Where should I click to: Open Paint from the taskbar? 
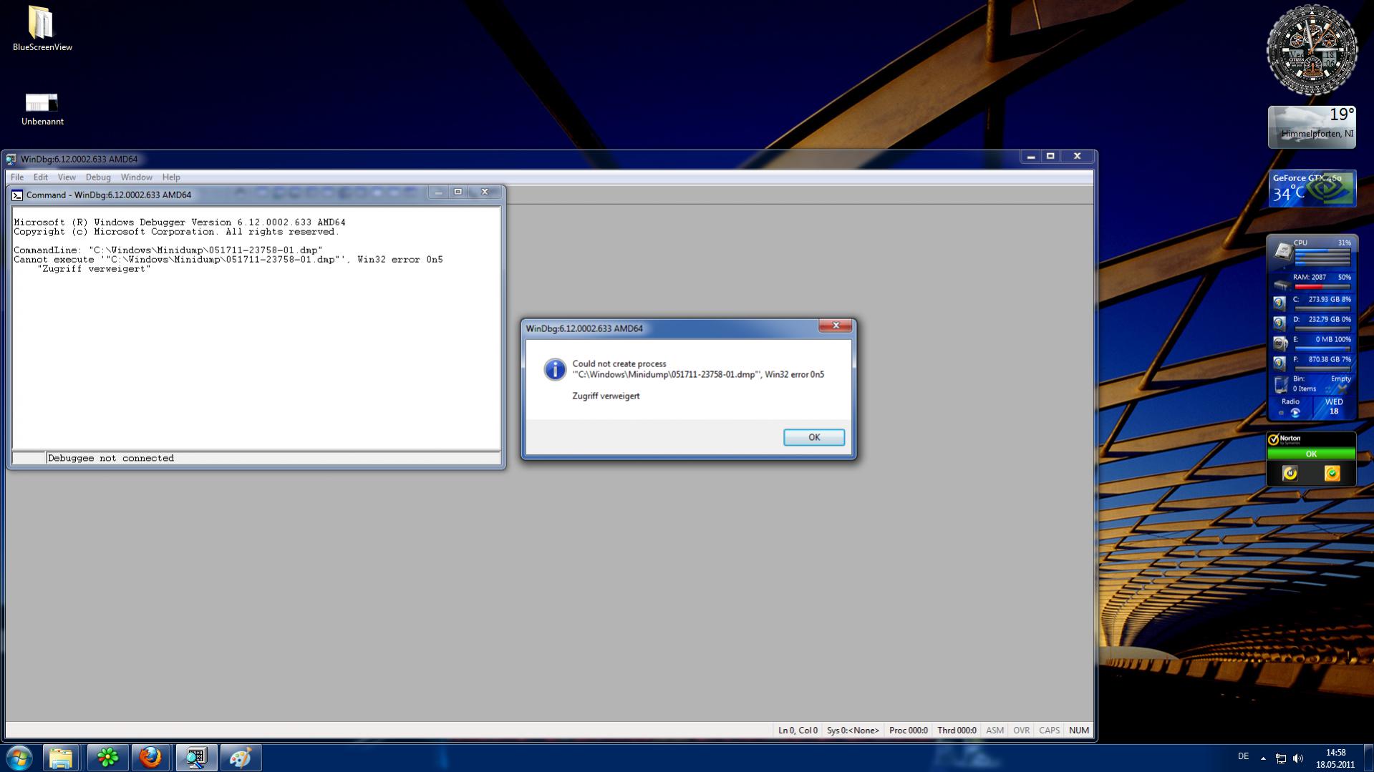coord(240,758)
